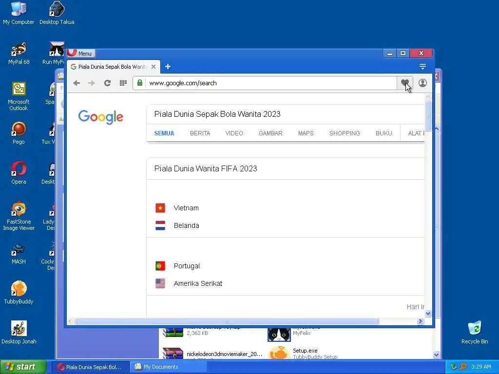The image size is (499, 374).
Task: Switch to the GAMBAR tab
Action: tap(270, 133)
